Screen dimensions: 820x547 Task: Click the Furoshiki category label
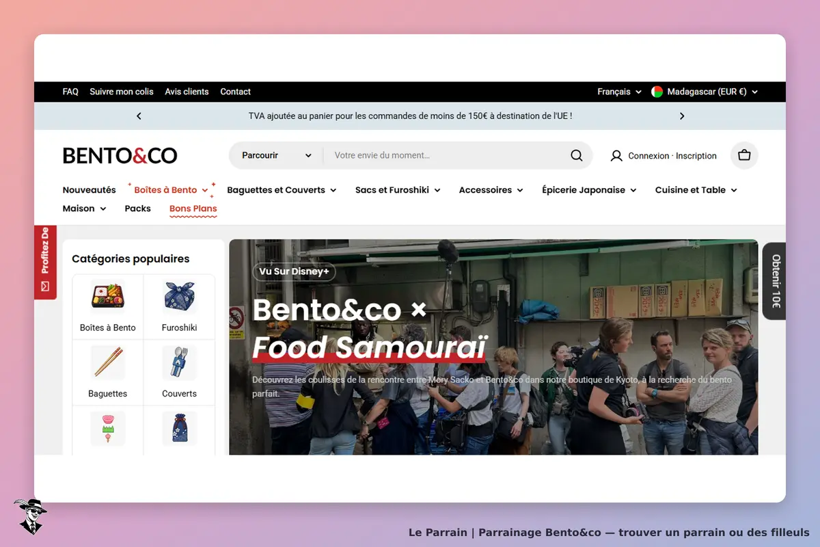180,328
